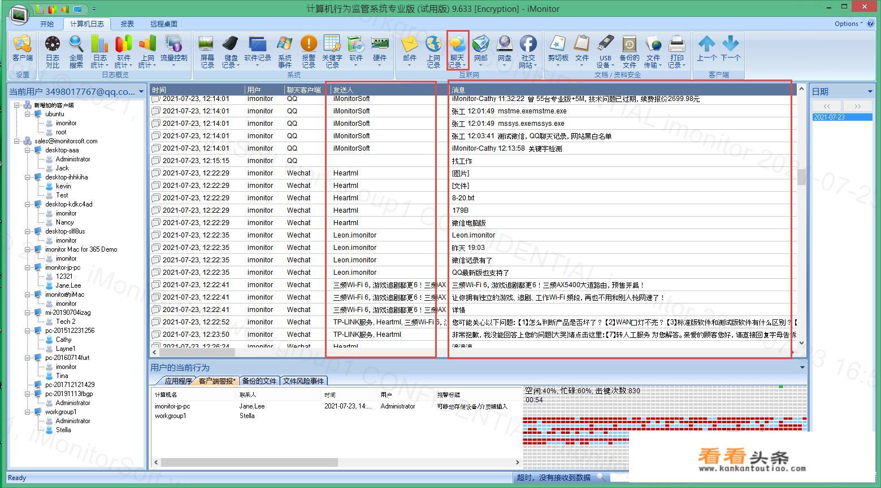The image size is (881, 488).
Task: Open the 网盘 cloud disk icon
Action: point(505,51)
